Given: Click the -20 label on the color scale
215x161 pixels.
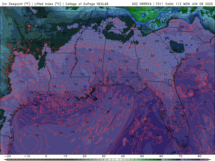Looking at the screenshot, I should click(x=8, y=156).
